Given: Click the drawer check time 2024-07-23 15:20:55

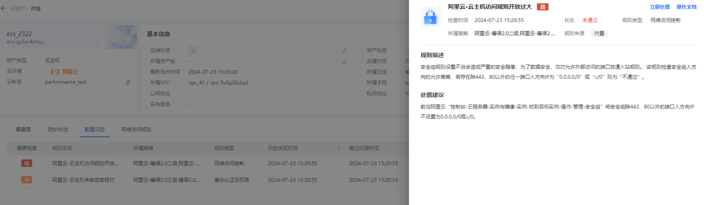Looking at the screenshot, I should coord(499,20).
